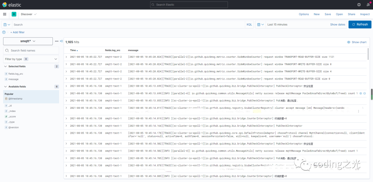Viewport: 373px width, 182px height.
Task: Click the filter options icon
Action: coord(4,32)
